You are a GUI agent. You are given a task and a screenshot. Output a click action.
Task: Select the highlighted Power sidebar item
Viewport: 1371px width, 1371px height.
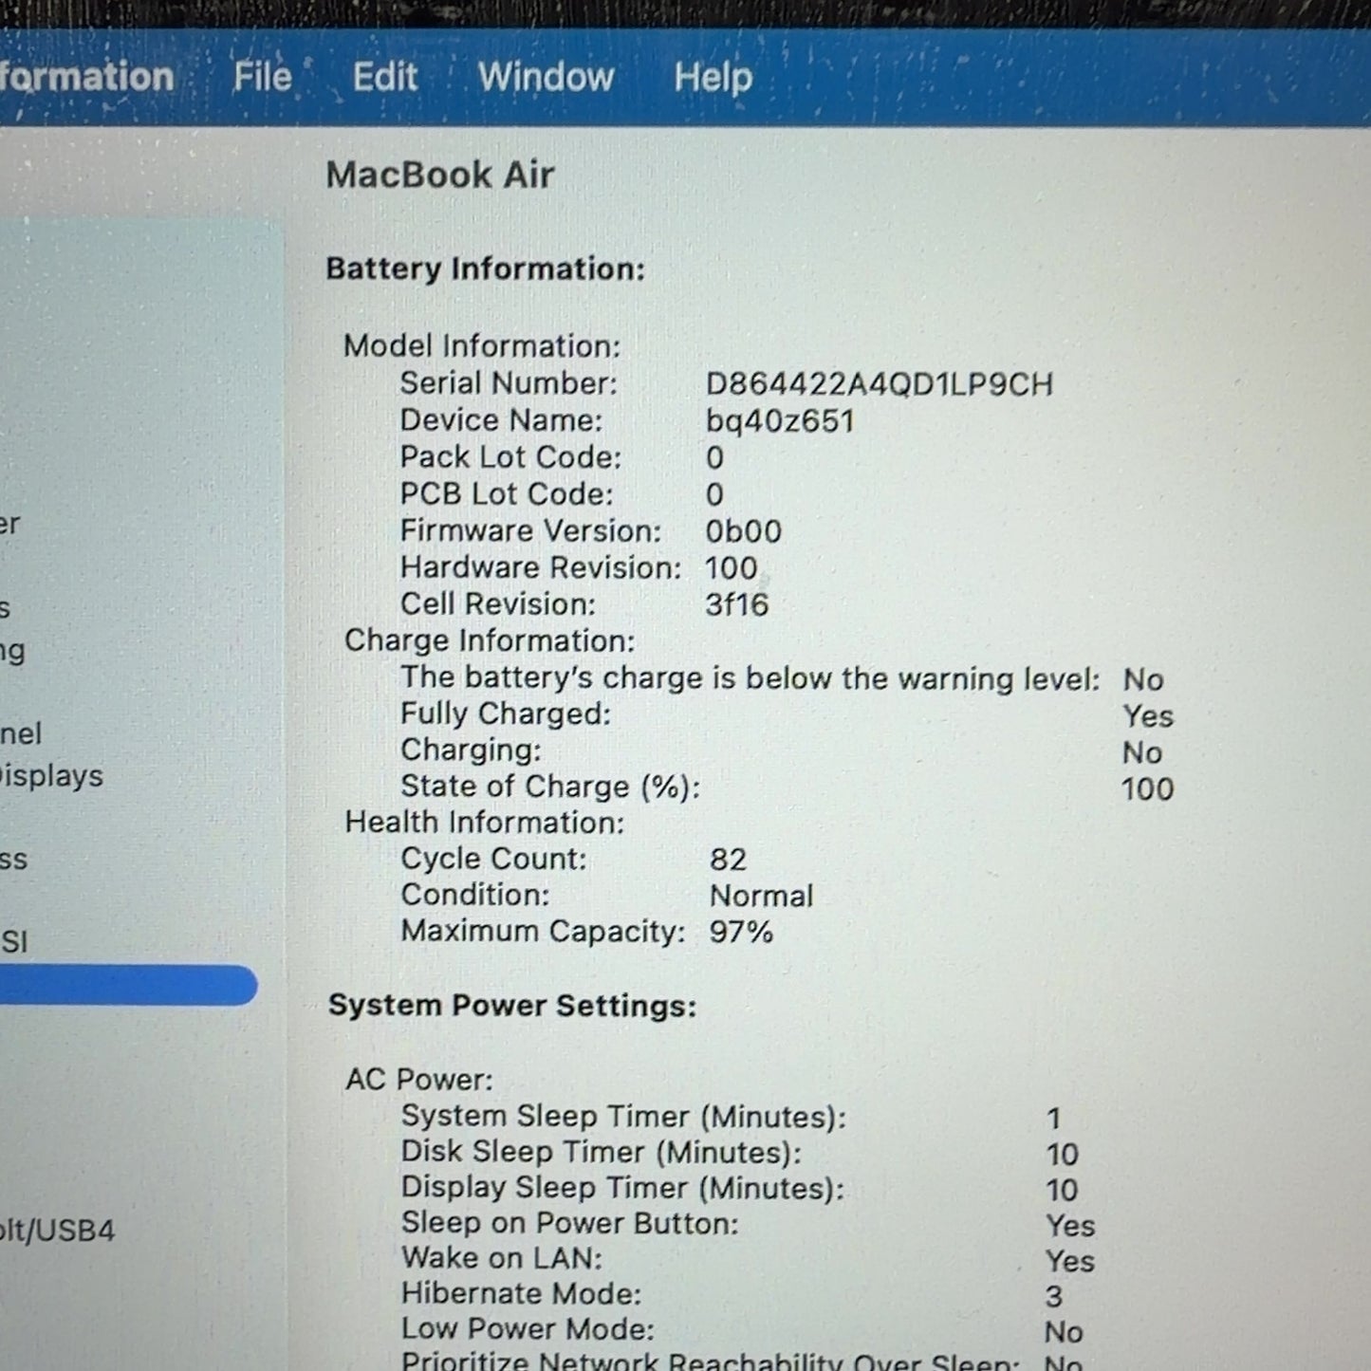point(128,986)
